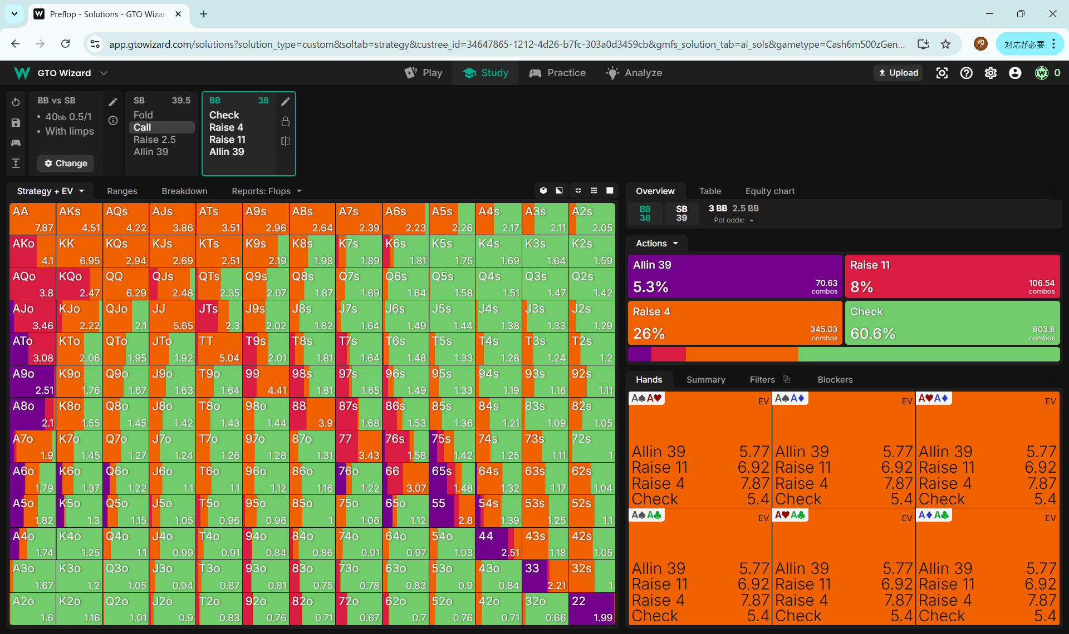Screen dimensions: 1069x634
Task: Click the Change button
Action: click(x=66, y=163)
